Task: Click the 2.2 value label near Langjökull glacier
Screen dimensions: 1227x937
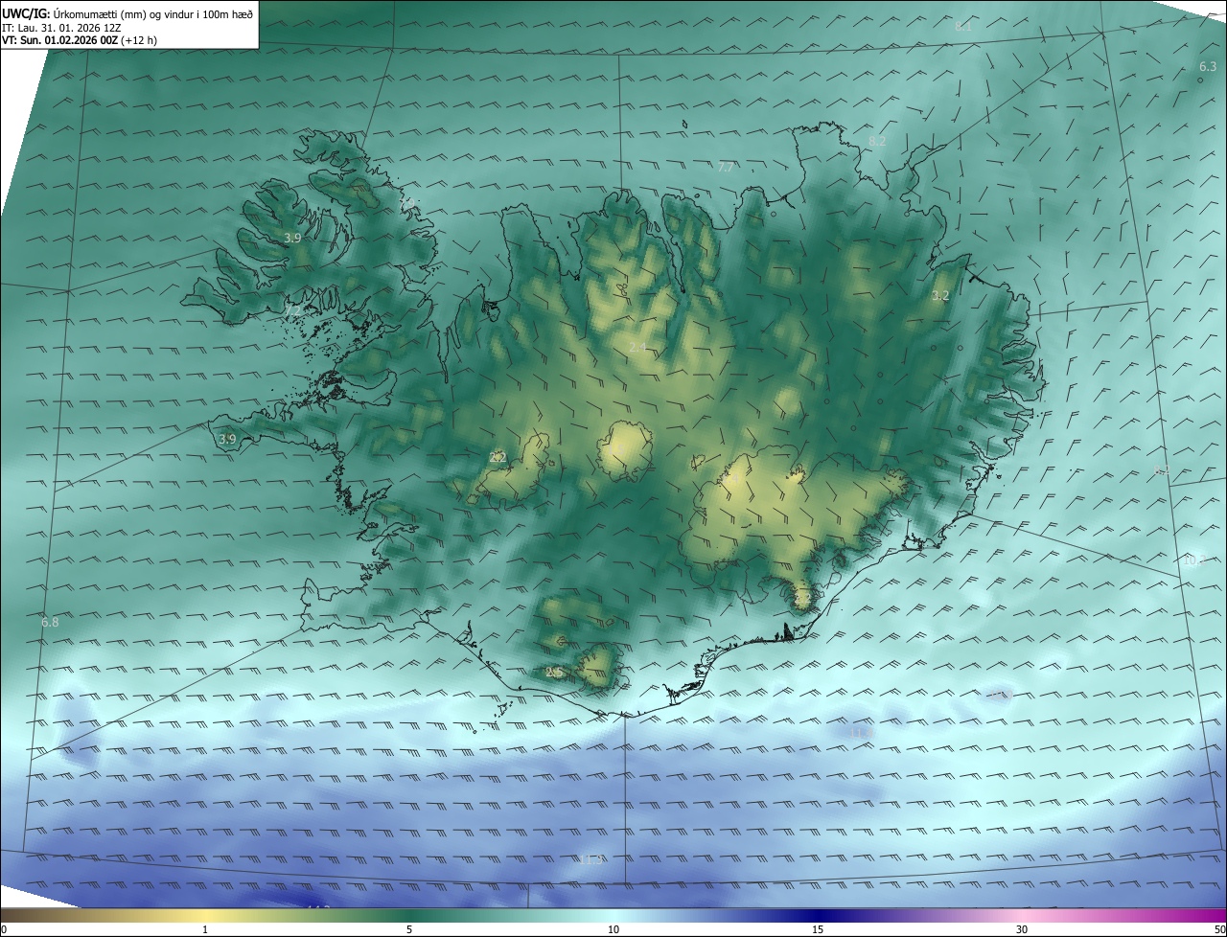Action: [x=498, y=457]
